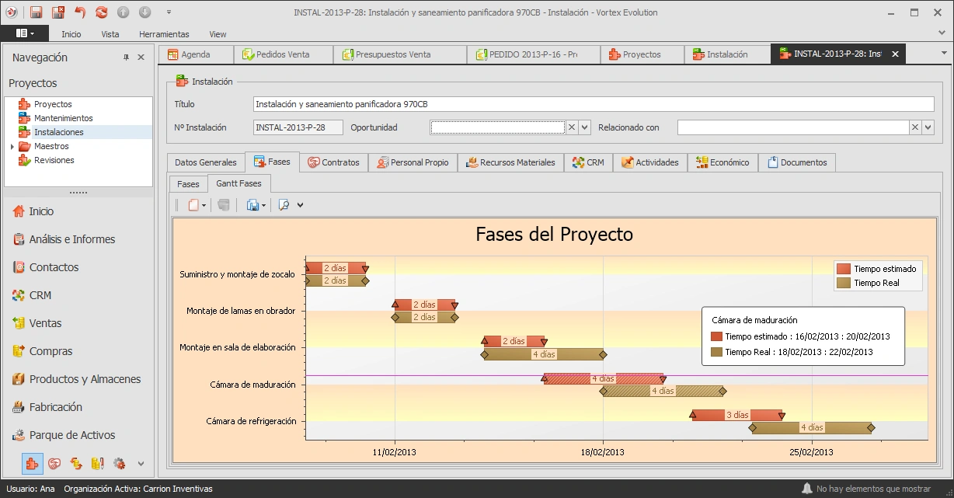Viewport: 954px width, 498px height.
Task: Click the coins exchange arrows icon
Action: [x=76, y=464]
